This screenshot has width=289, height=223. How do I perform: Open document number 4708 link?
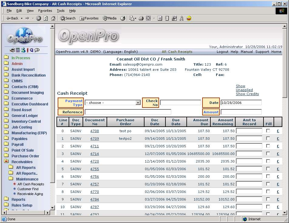point(94,131)
